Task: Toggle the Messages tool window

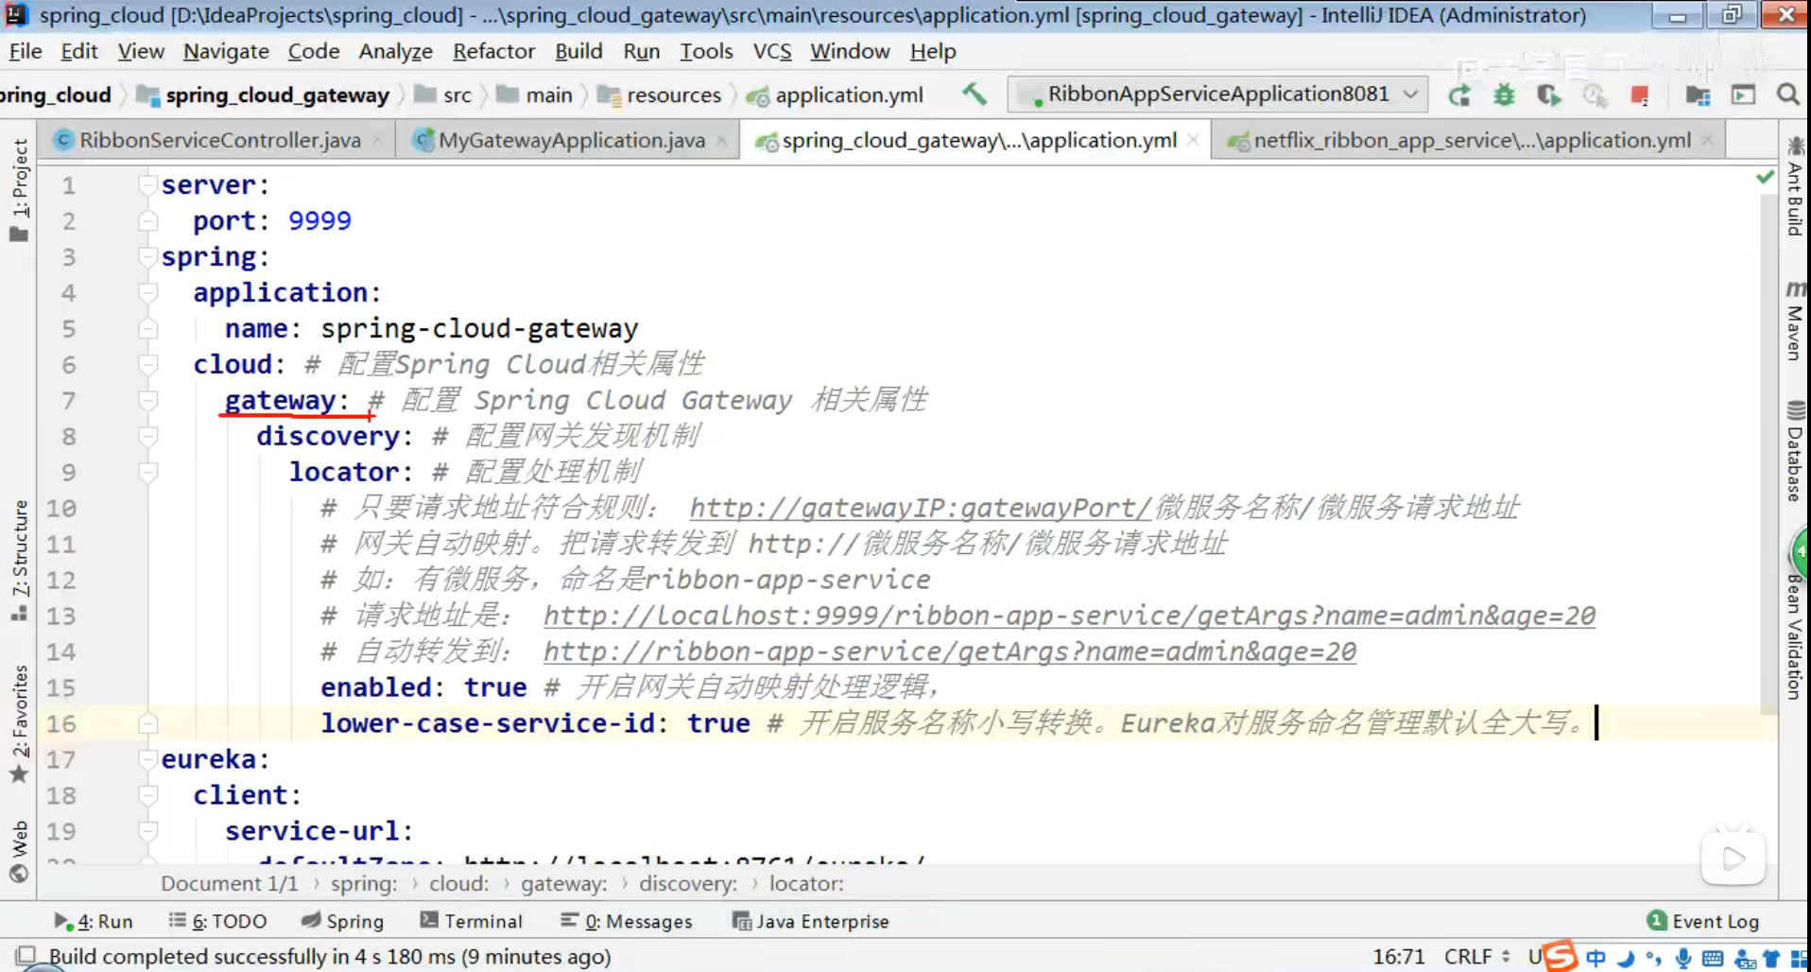Action: (626, 921)
